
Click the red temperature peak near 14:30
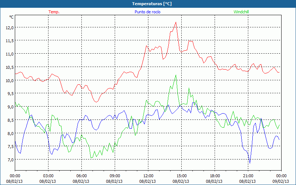point(176,22)
